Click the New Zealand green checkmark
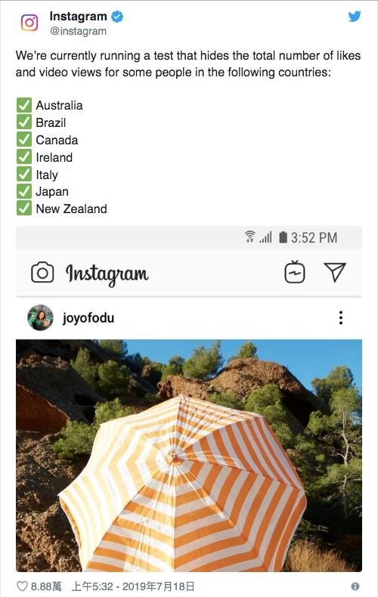The width and height of the screenshot is (378, 597). tap(24, 209)
